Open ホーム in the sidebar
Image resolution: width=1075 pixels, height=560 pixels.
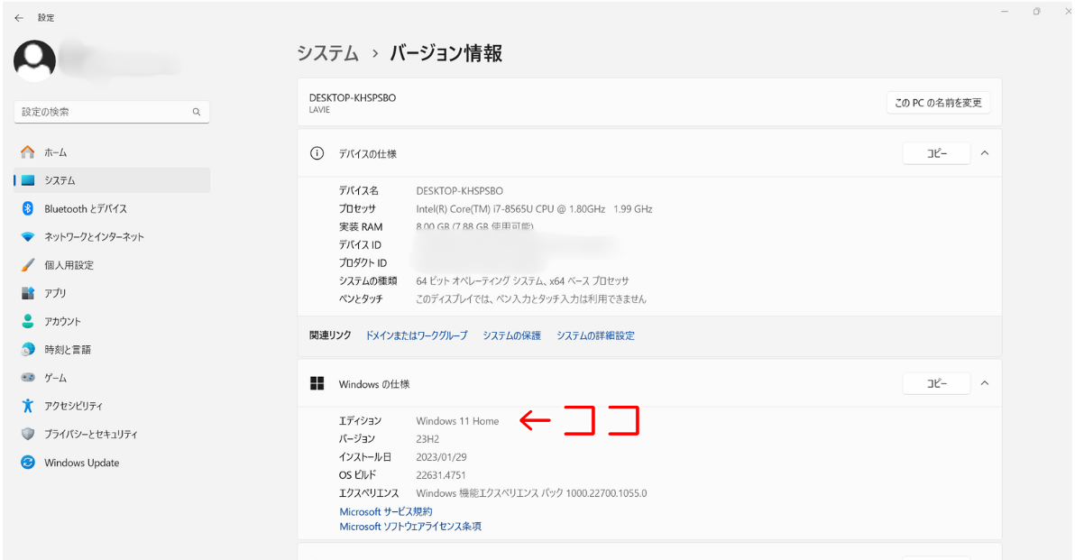[112, 152]
